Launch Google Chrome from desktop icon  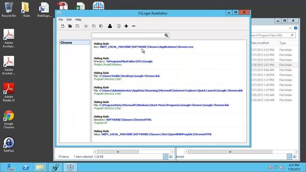pyautogui.click(x=9, y=119)
